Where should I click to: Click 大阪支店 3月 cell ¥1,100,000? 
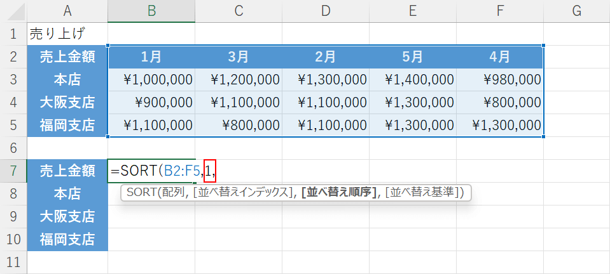[x=239, y=103]
